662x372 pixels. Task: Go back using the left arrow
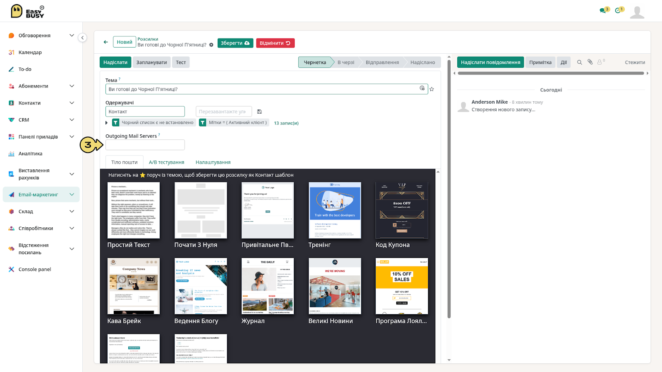coord(106,42)
